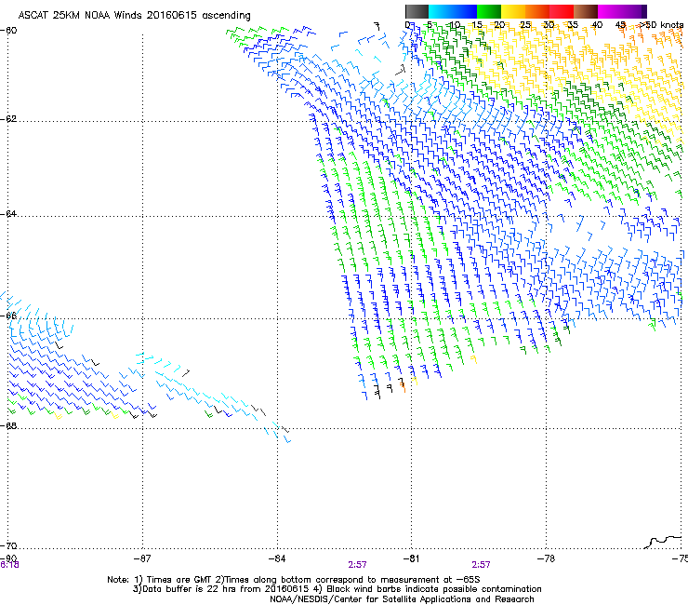Select the cyan-blue 5-15 knots legend swatch
688x605 pixels.
(453, 11)
